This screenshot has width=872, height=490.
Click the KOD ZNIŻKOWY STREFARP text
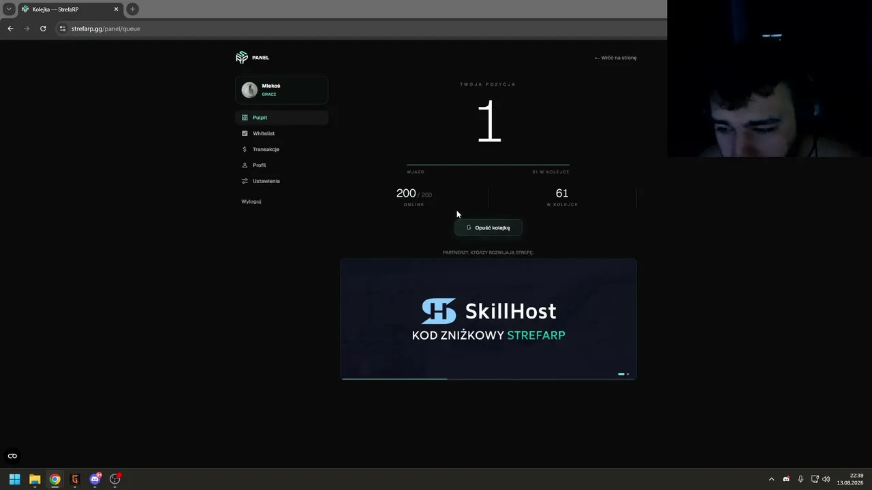pos(488,335)
